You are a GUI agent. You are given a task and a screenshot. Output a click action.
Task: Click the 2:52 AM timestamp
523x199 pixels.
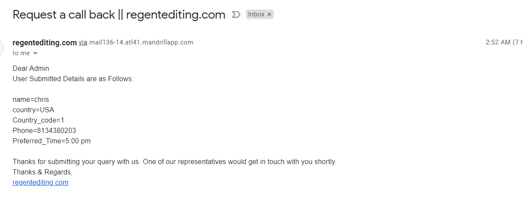point(498,42)
